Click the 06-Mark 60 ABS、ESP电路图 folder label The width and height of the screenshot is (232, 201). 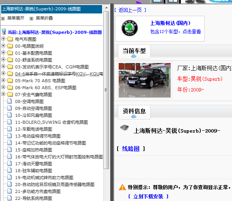pyautogui.click(x=45, y=88)
